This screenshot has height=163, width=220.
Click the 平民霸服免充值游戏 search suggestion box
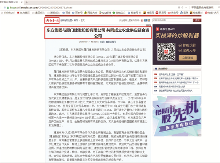pyautogui.click(x=202, y=8)
